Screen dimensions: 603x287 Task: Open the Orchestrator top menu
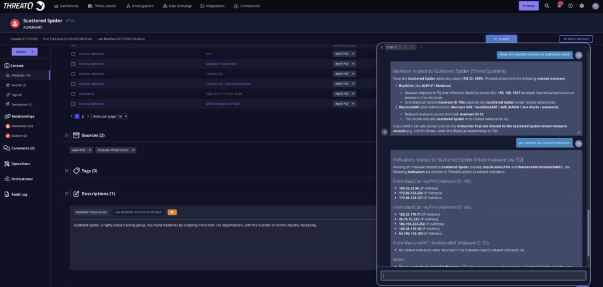point(247,6)
